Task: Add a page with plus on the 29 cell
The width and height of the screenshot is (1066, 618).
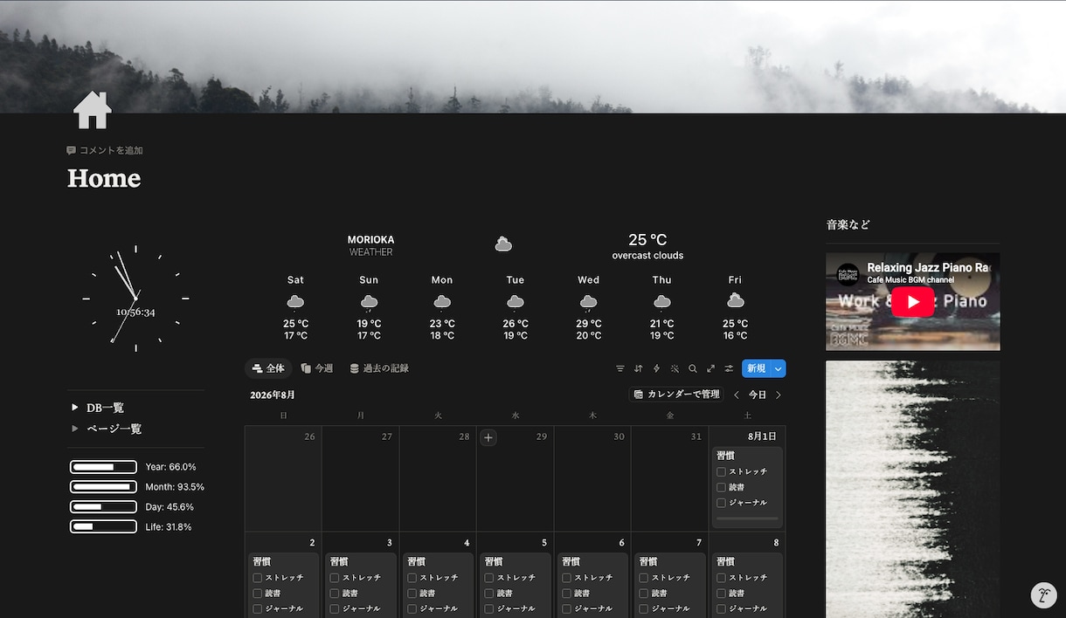Action: (x=488, y=437)
